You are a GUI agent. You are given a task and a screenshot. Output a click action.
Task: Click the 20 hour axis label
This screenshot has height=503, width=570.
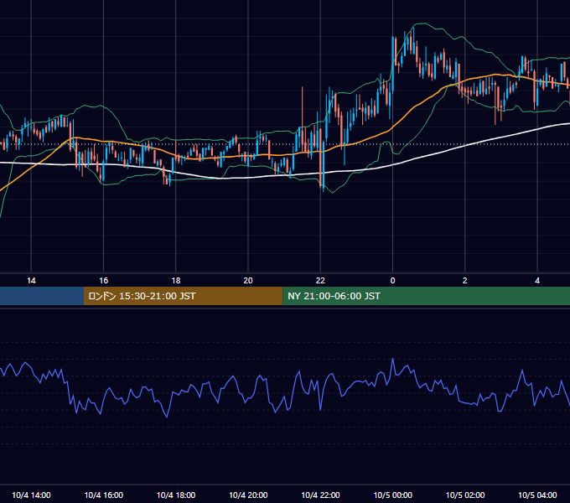(248, 281)
